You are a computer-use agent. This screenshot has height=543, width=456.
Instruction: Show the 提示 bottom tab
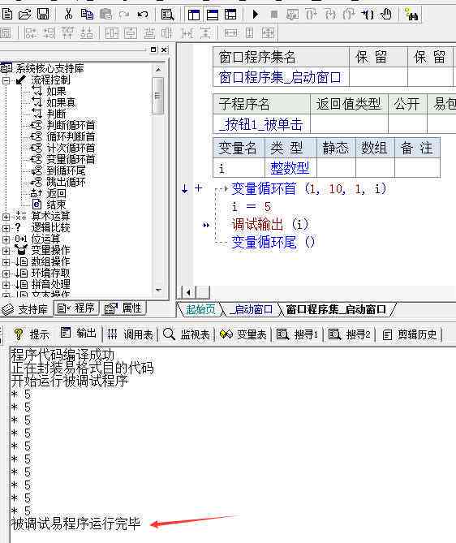click(31, 334)
